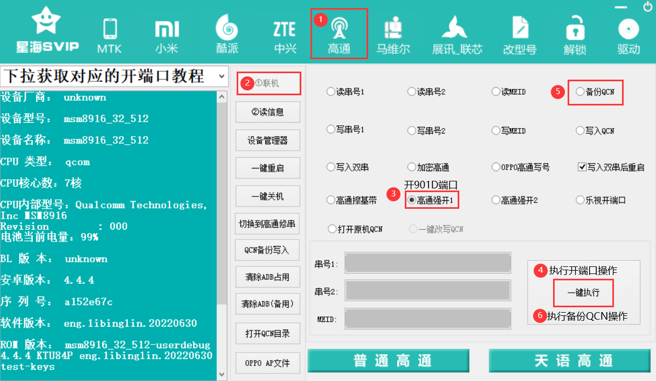The image size is (656, 381).
Task: Click the 普通高通 button
Action: tap(389, 361)
